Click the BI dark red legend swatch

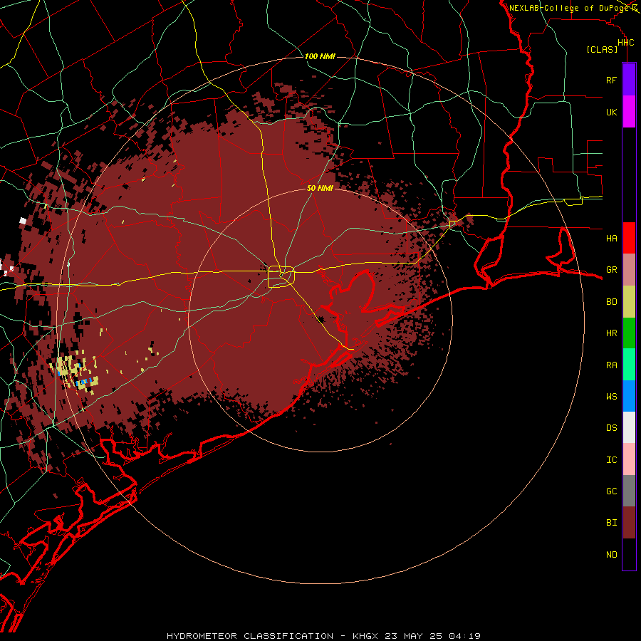click(x=629, y=523)
